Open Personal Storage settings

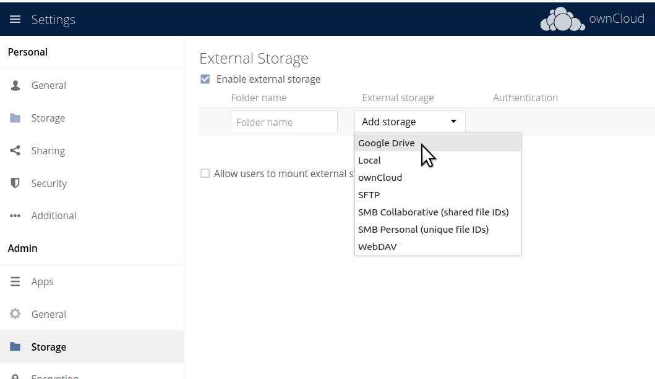point(92,118)
